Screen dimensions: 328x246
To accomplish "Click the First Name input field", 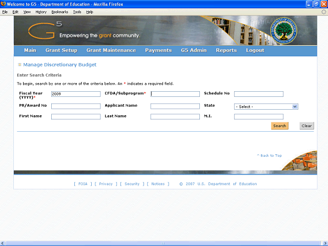I will [x=76, y=116].
